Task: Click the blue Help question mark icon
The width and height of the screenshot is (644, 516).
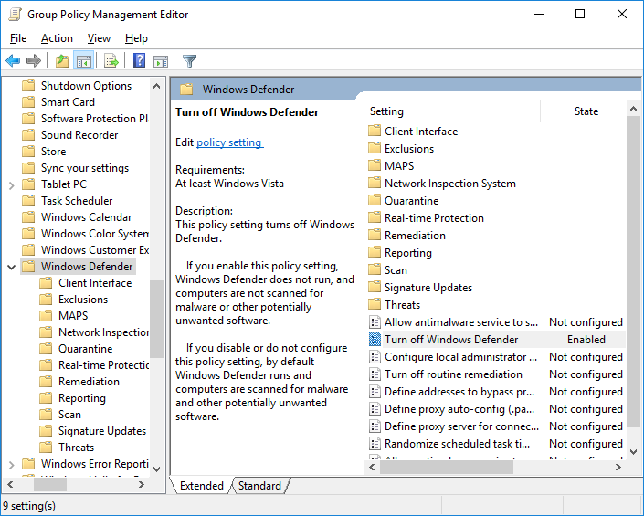Action: tap(139, 61)
